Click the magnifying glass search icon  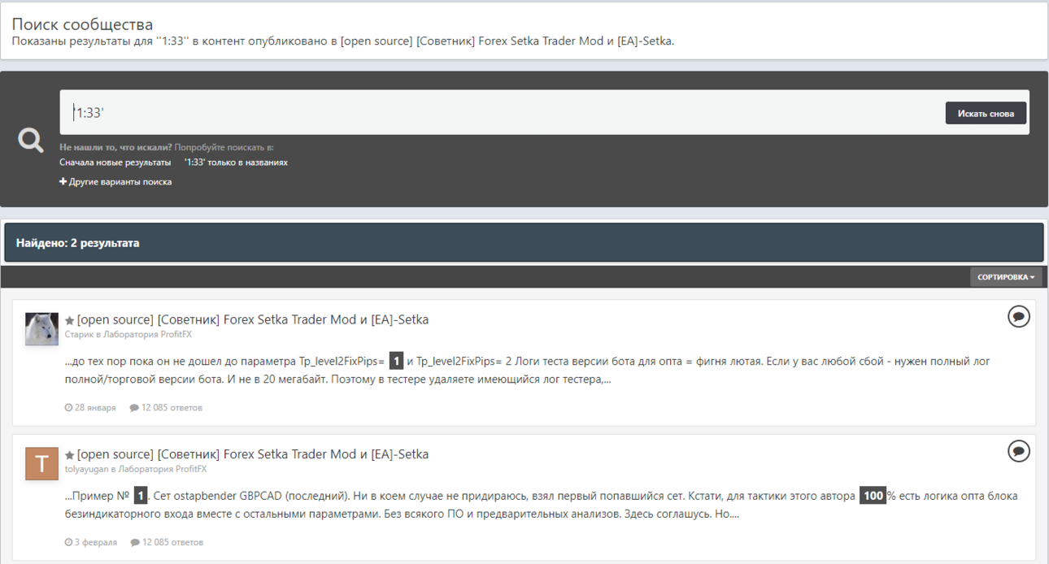coord(31,140)
